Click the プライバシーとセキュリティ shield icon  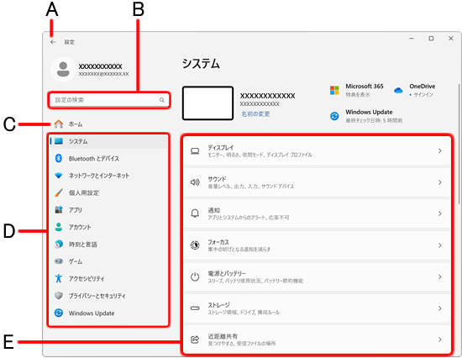click(x=59, y=296)
